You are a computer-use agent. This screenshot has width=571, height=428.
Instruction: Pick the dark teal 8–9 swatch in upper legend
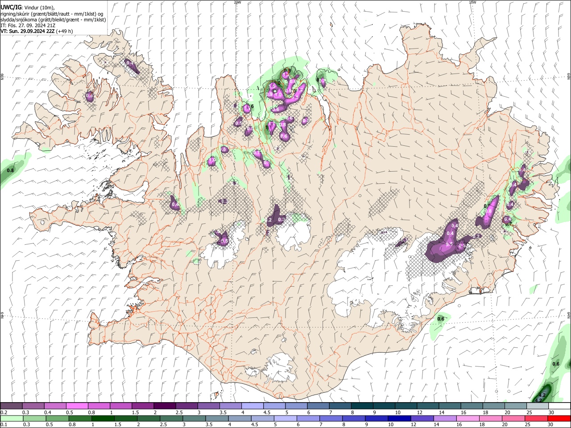point(362,406)
